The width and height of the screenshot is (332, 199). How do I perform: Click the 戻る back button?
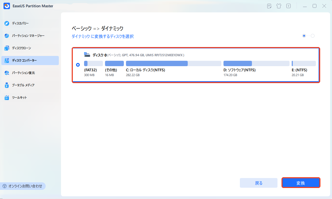point(258,183)
